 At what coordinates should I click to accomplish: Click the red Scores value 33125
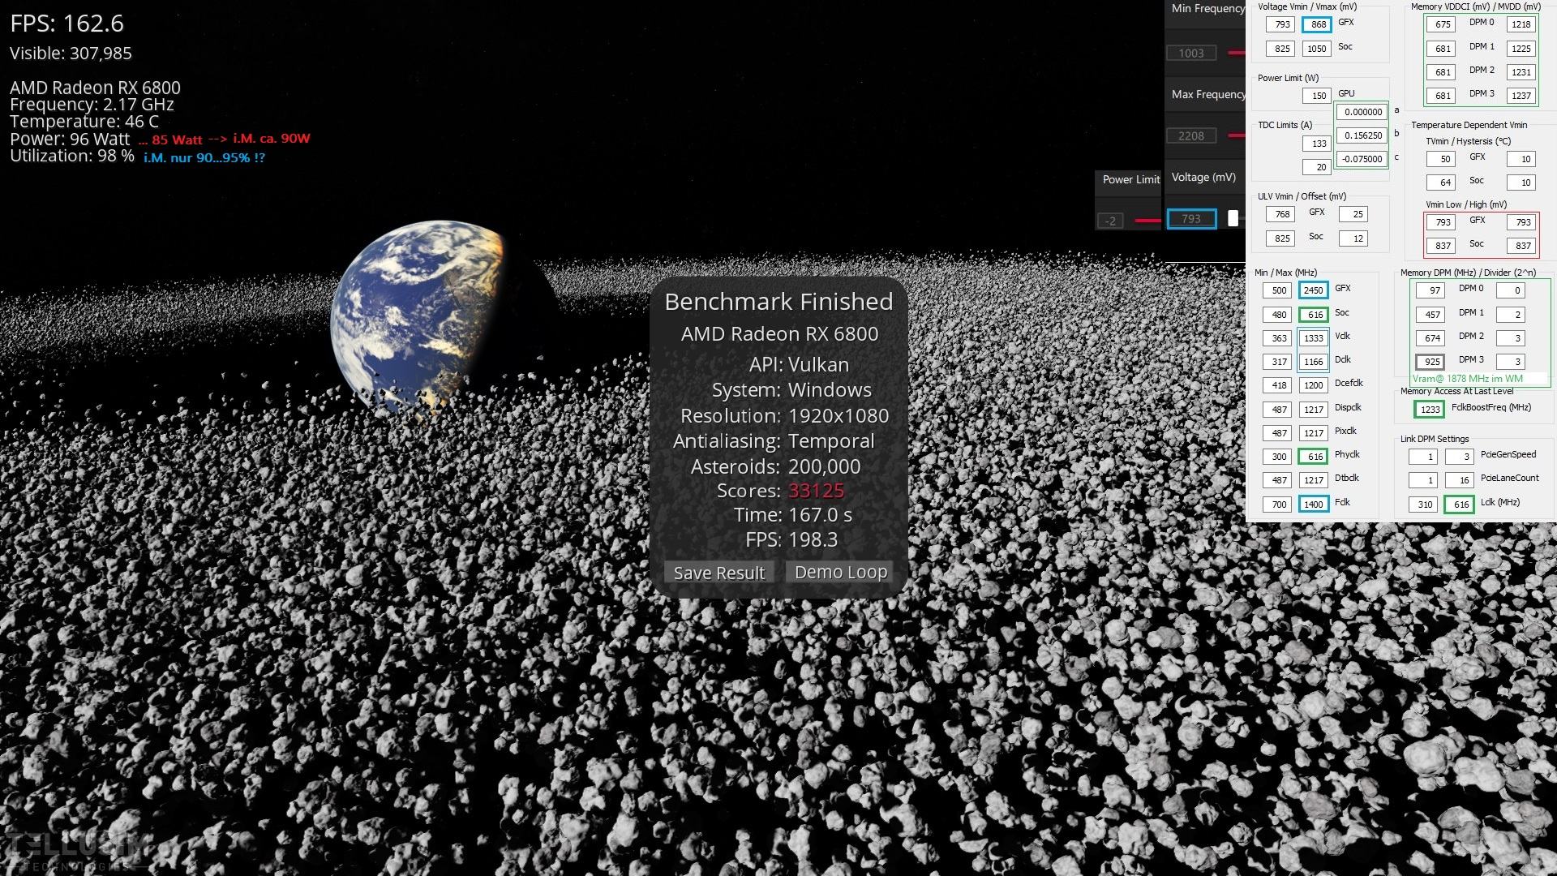[816, 491]
